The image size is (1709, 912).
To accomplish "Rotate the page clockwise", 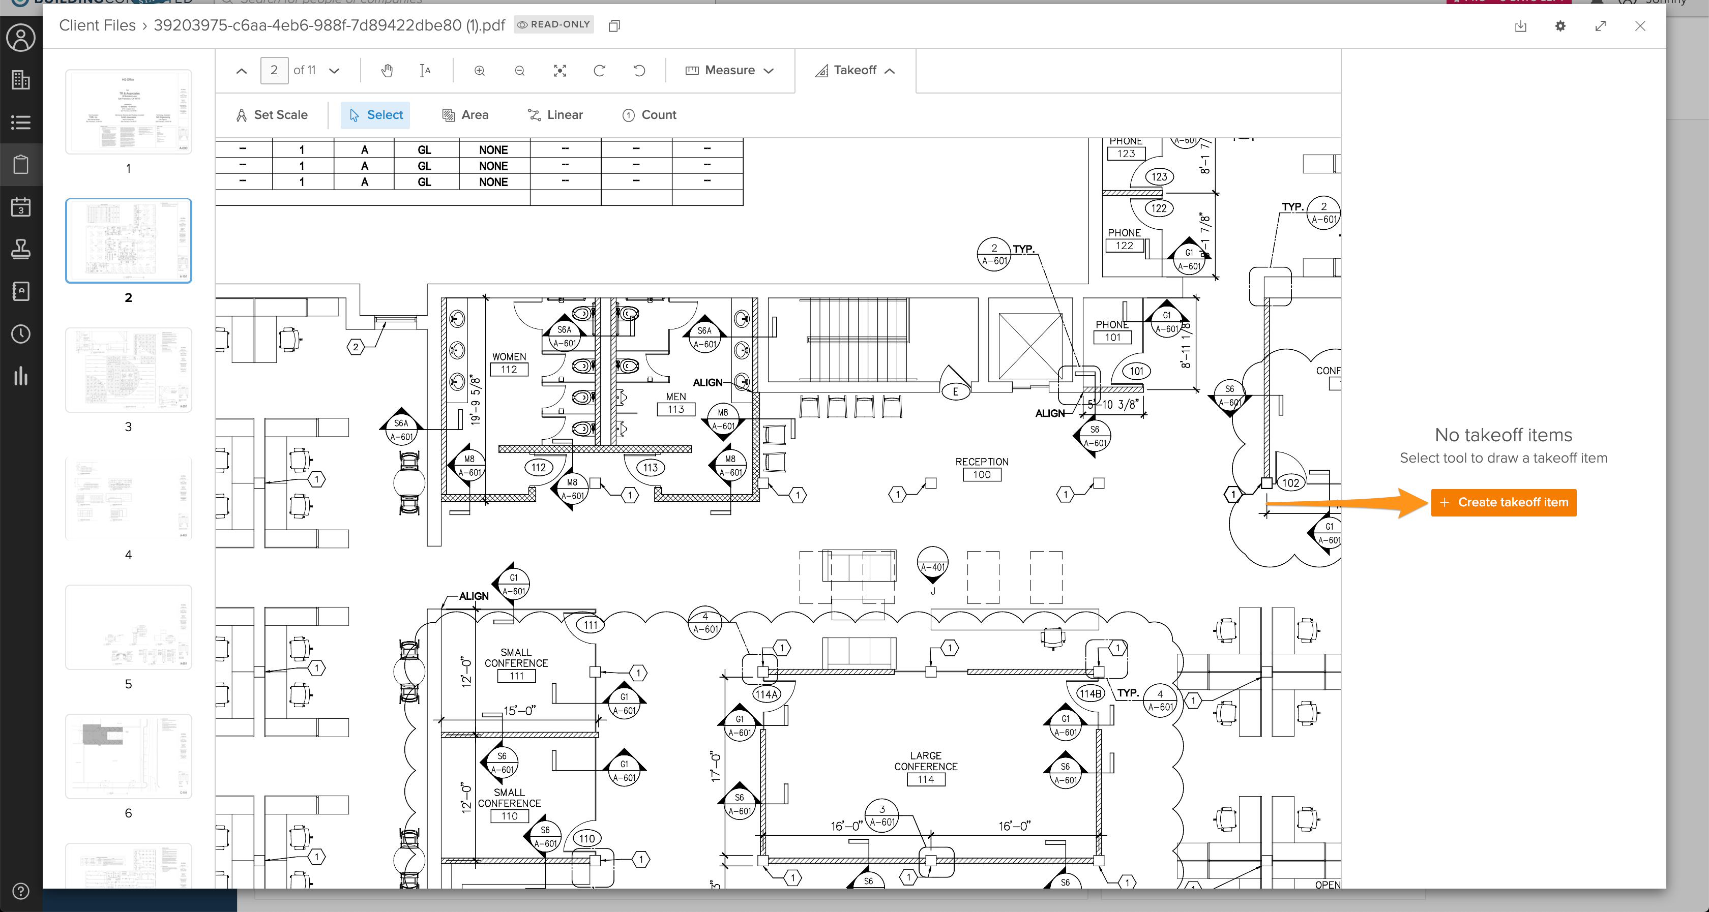I will 599,70.
